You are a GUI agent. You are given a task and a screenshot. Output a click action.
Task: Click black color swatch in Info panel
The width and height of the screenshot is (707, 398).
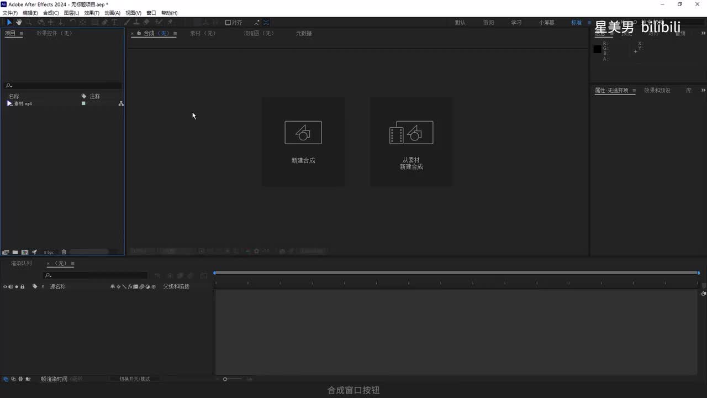click(597, 49)
